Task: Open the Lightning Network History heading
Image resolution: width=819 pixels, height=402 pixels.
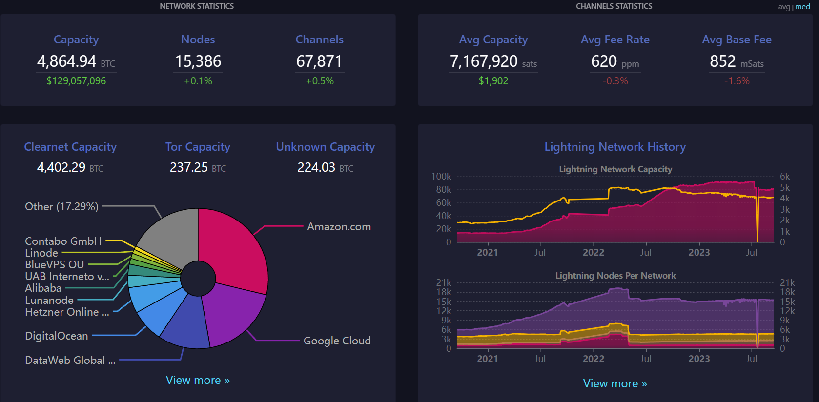Action: 615,147
